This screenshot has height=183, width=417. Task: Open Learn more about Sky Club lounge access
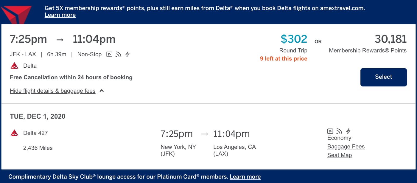[245, 176]
